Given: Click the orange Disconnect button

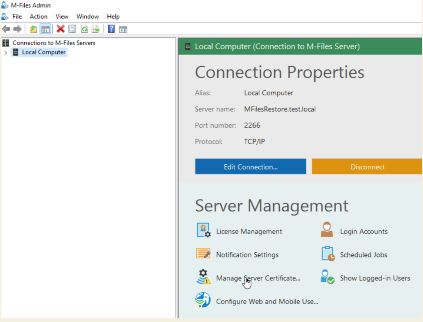Looking at the screenshot, I should (x=367, y=166).
